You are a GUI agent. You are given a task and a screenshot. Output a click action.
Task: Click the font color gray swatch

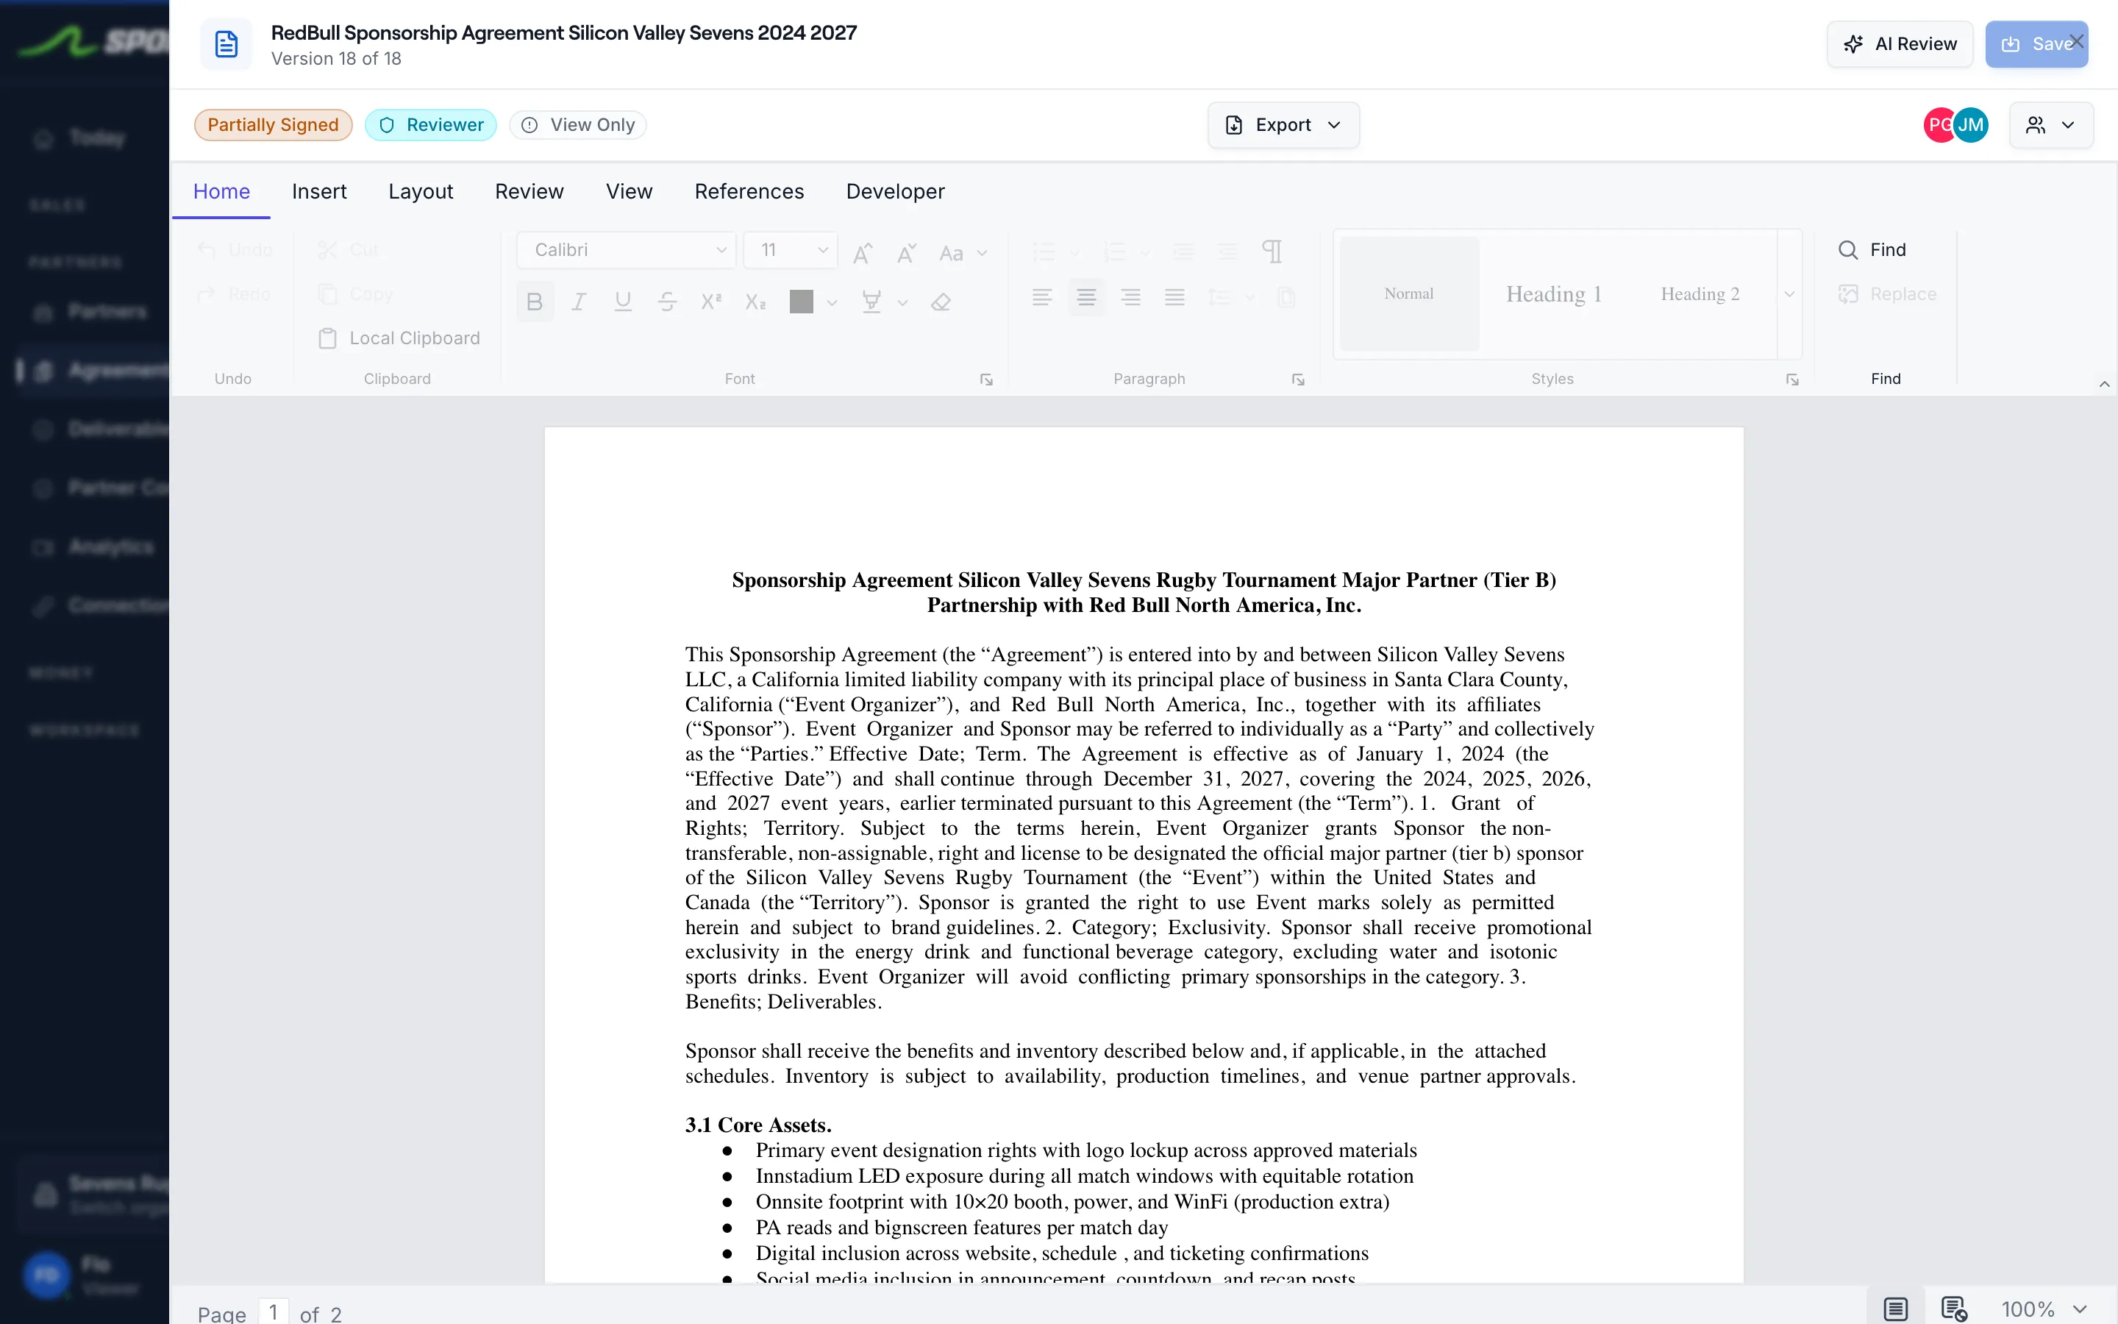pyautogui.click(x=801, y=302)
